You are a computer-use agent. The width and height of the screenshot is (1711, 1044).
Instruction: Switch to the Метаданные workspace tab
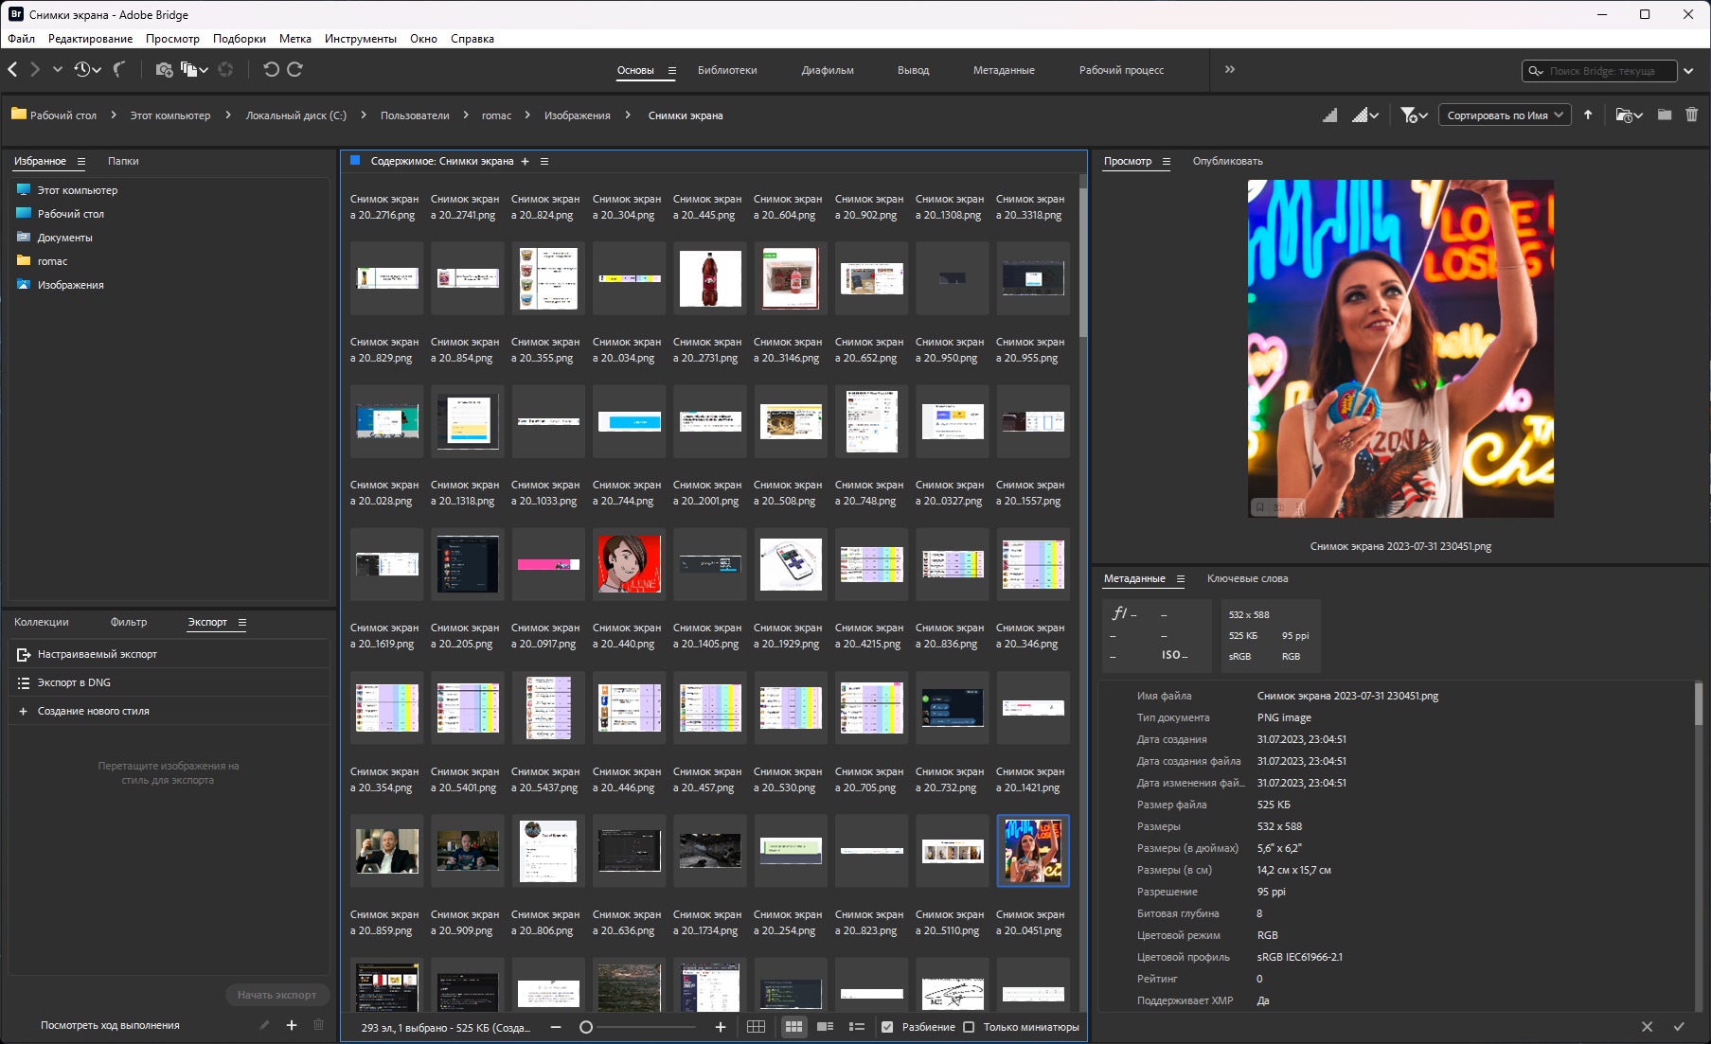click(x=1003, y=70)
